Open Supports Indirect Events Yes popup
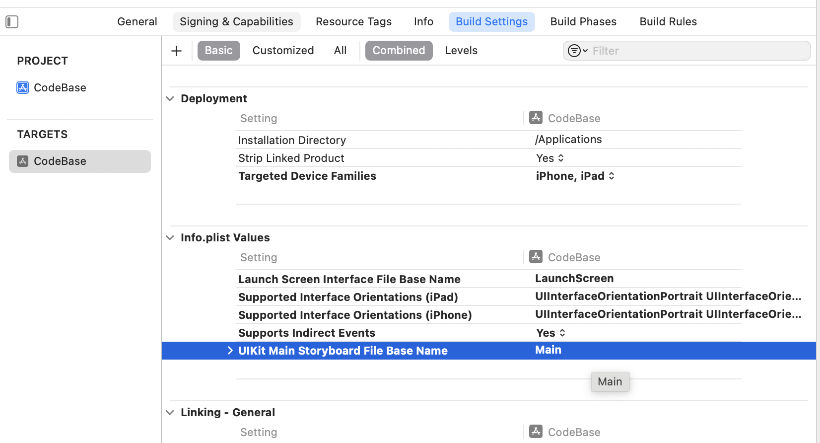This screenshot has width=820, height=443. point(551,333)
